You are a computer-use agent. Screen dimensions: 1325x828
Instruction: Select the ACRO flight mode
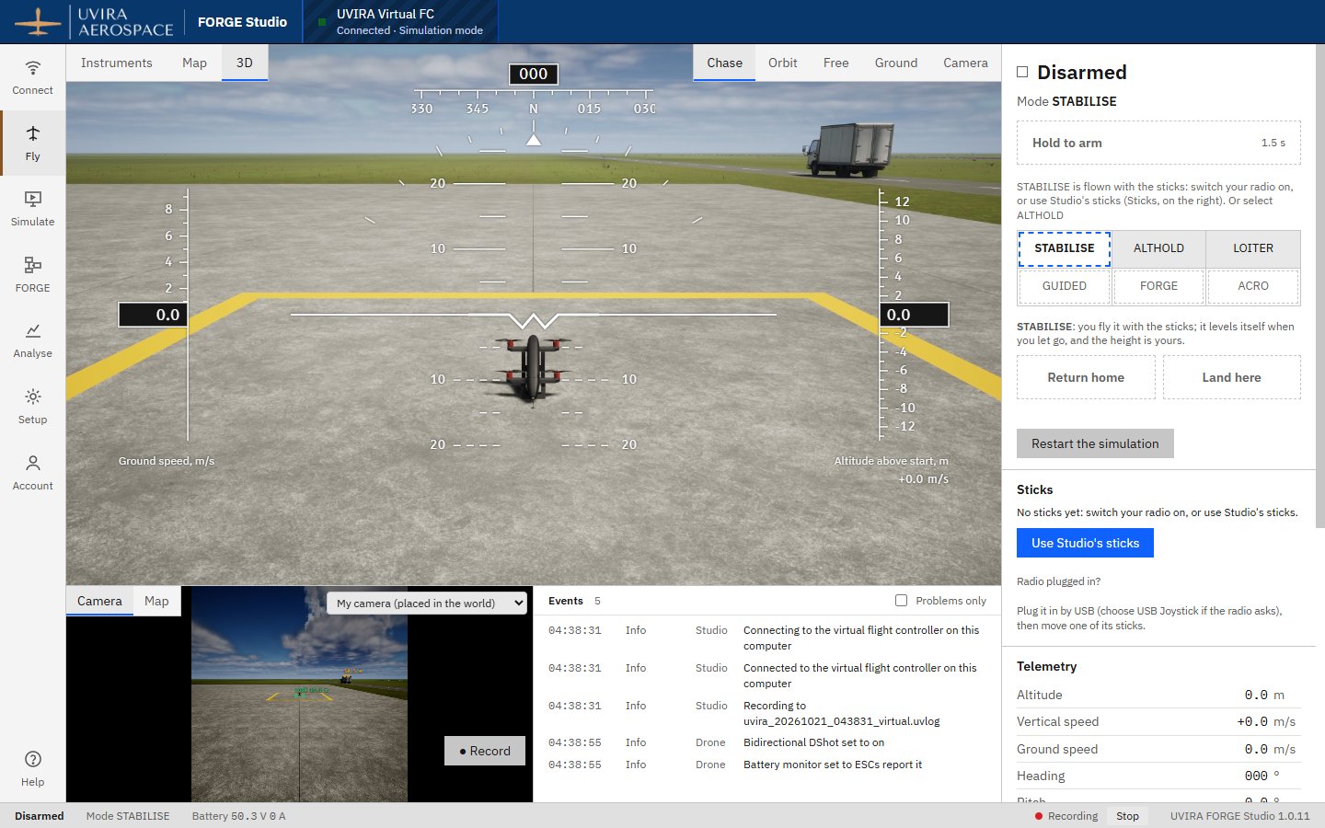point(1253,286)
